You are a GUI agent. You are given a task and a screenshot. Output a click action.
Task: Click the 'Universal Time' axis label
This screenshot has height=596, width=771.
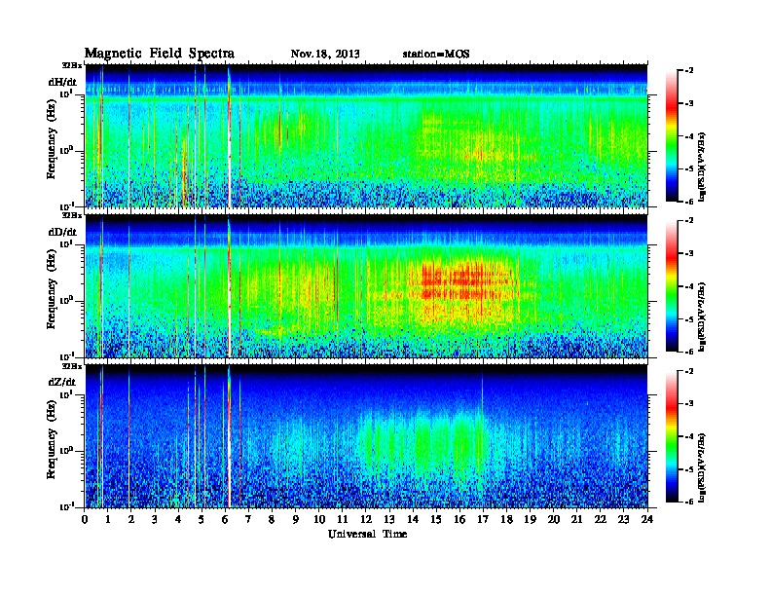(x=367, y=534)
